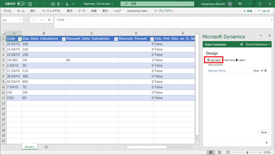Image resolution: width=275 pixels, height=155 pixels.
Task: Click the new sheet plus icon
Action: pyautogui.click(x=46, y=147)
